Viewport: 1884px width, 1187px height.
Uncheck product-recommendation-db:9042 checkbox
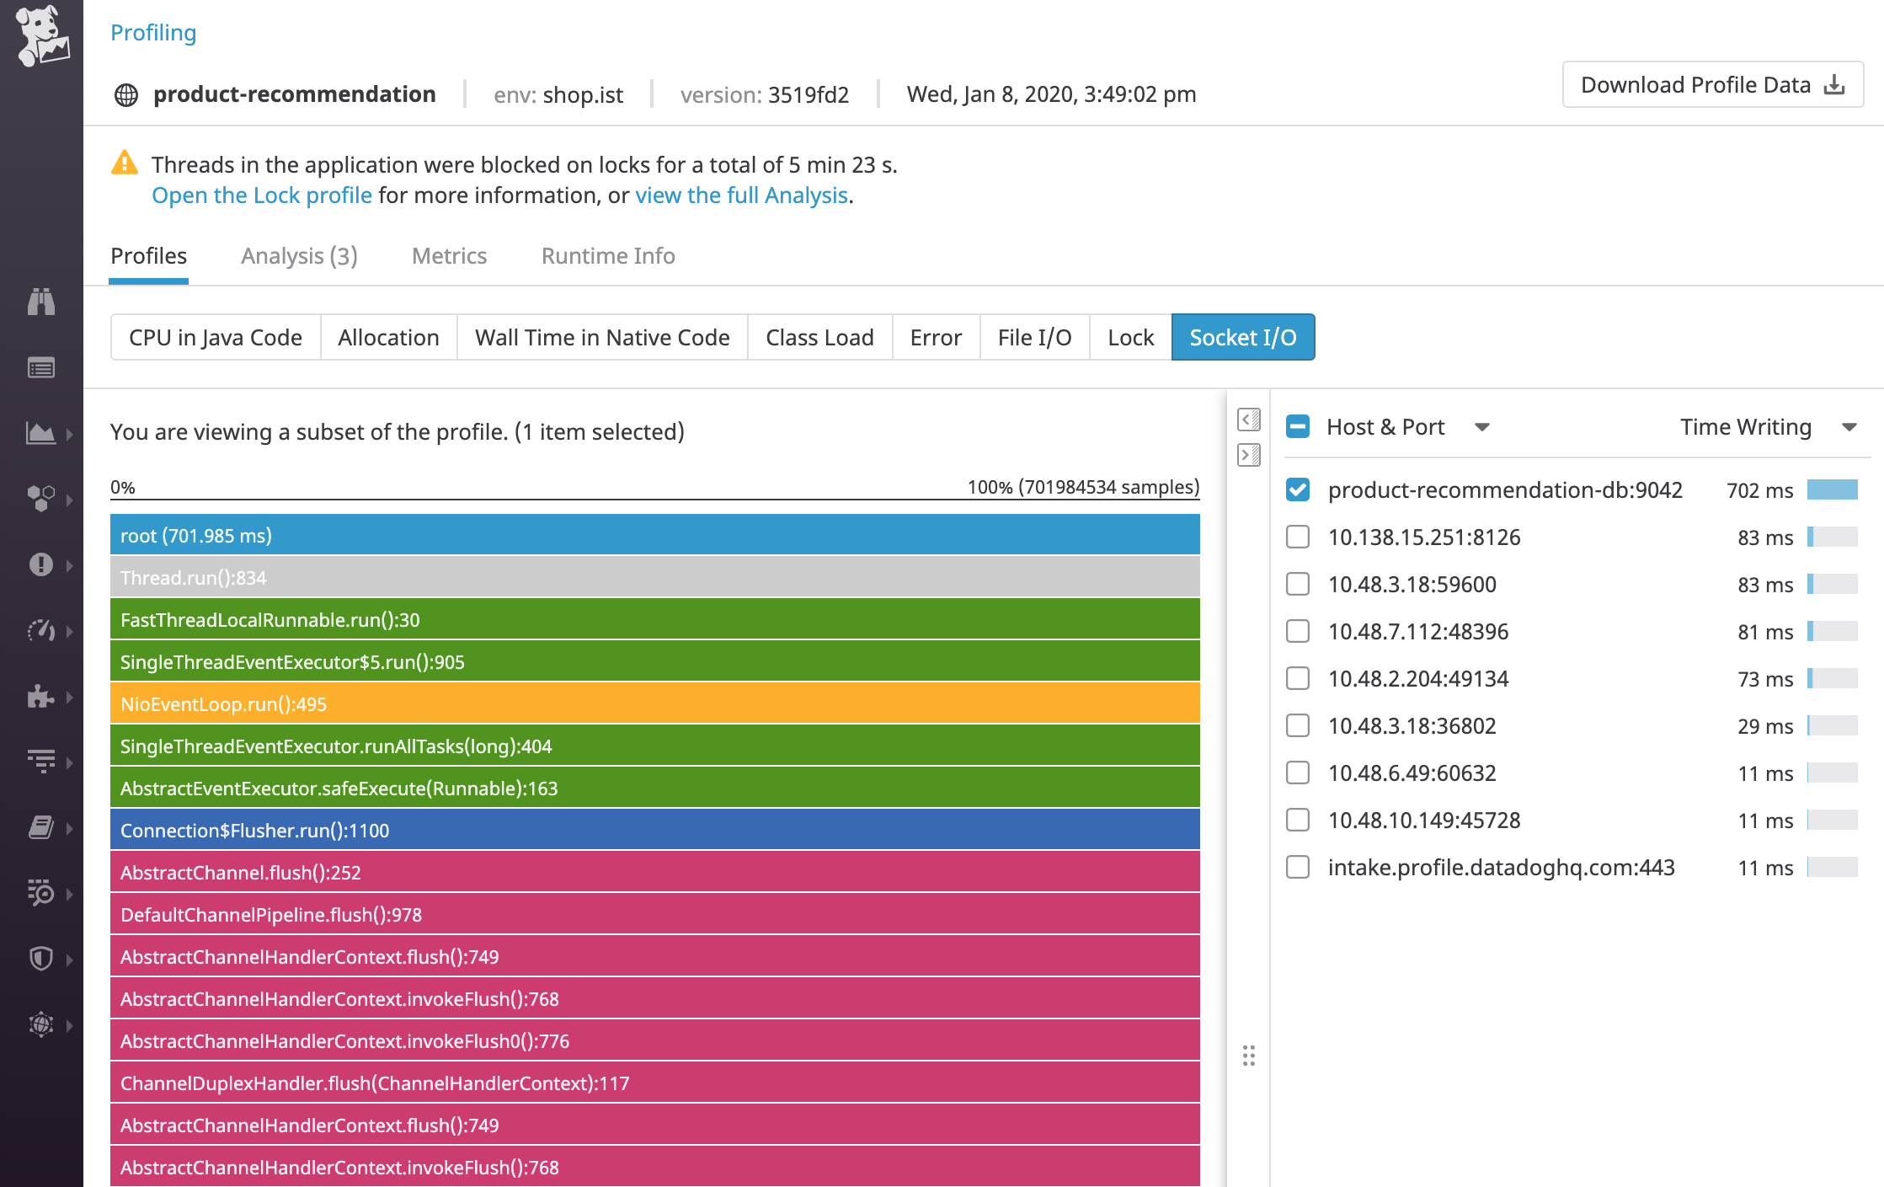click(1298, 489)
